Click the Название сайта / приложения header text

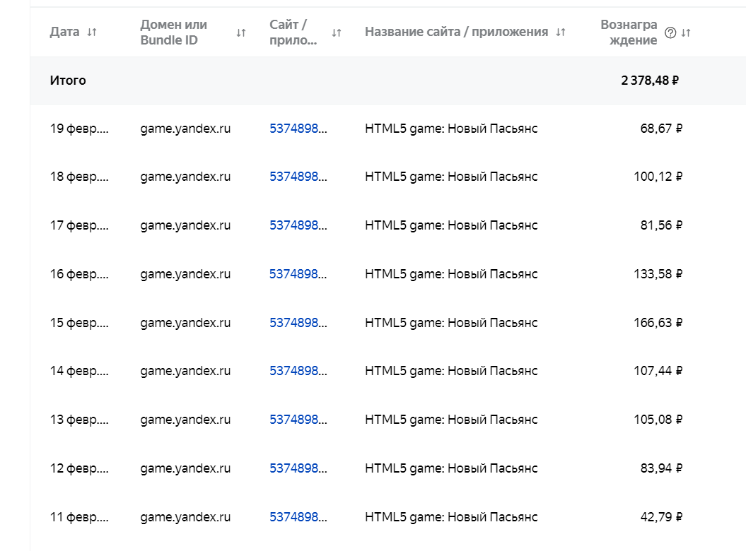(x=456, y=32)
